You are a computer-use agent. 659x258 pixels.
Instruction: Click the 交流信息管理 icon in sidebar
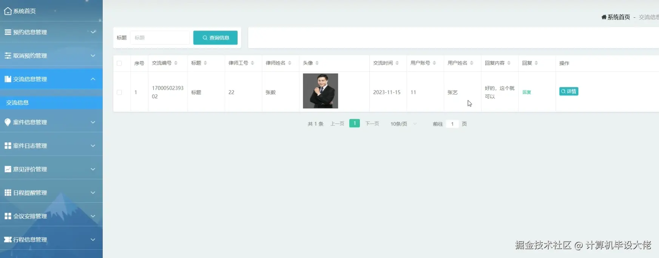click(x=8, y=79)
